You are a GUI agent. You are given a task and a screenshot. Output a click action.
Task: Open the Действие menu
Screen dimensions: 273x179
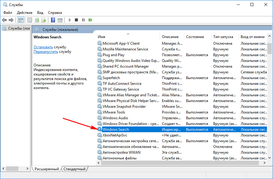point(25,13)
